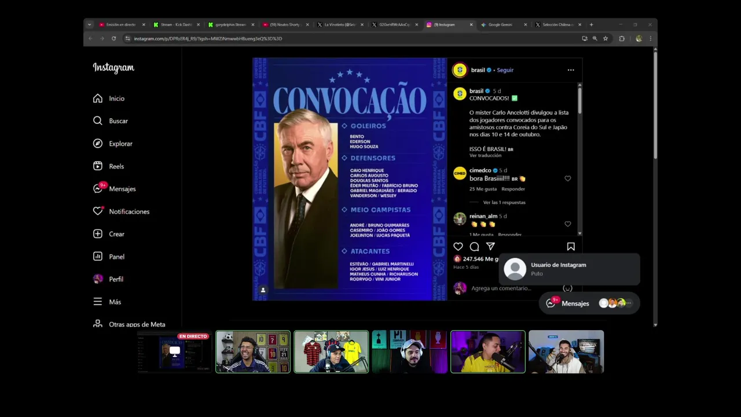Close the Instagram browser tab
Viewport: 741px width, 417px height.
471,25
